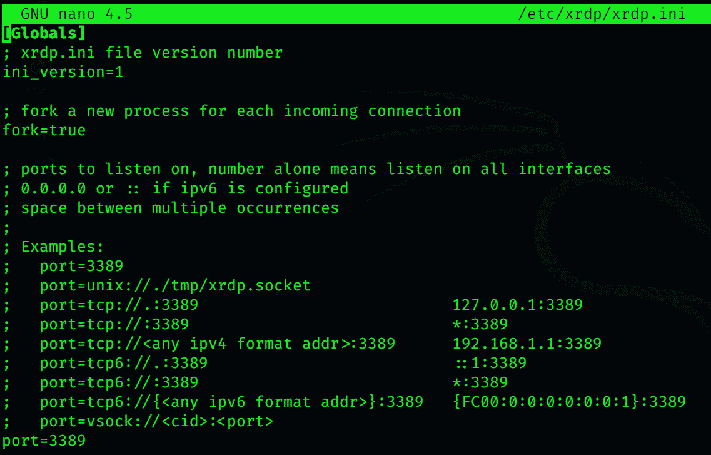Click the fork=true setting line

tap(44, 130)
